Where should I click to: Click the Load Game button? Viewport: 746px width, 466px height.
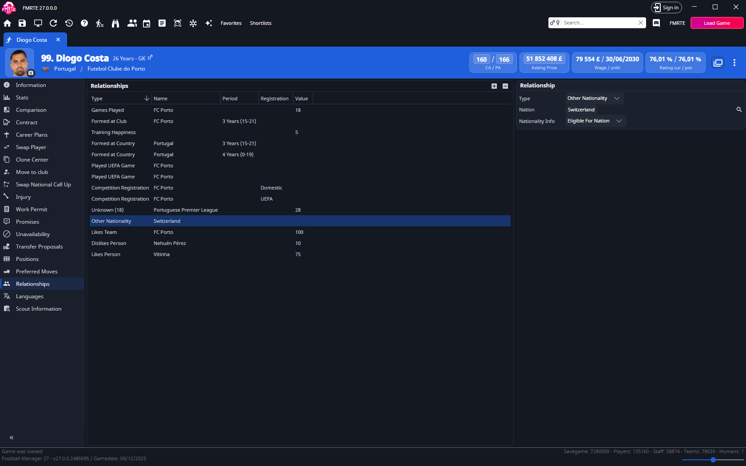717,23
